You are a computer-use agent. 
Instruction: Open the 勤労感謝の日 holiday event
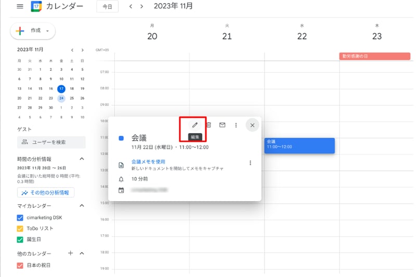pos(375,56)
